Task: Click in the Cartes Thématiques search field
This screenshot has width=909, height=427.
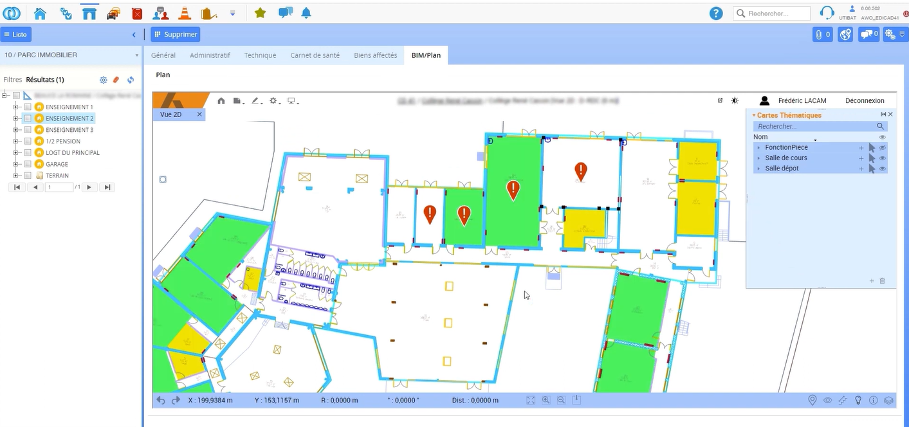Action: 814,127
